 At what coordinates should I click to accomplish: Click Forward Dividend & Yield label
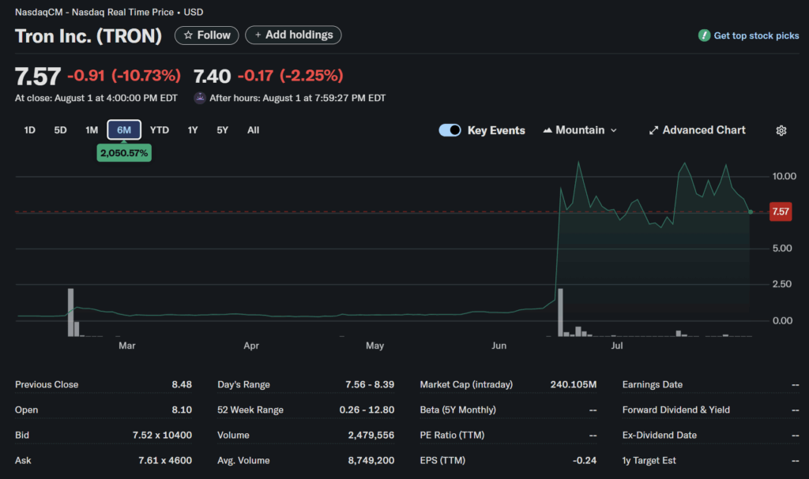tap(676, 410)
